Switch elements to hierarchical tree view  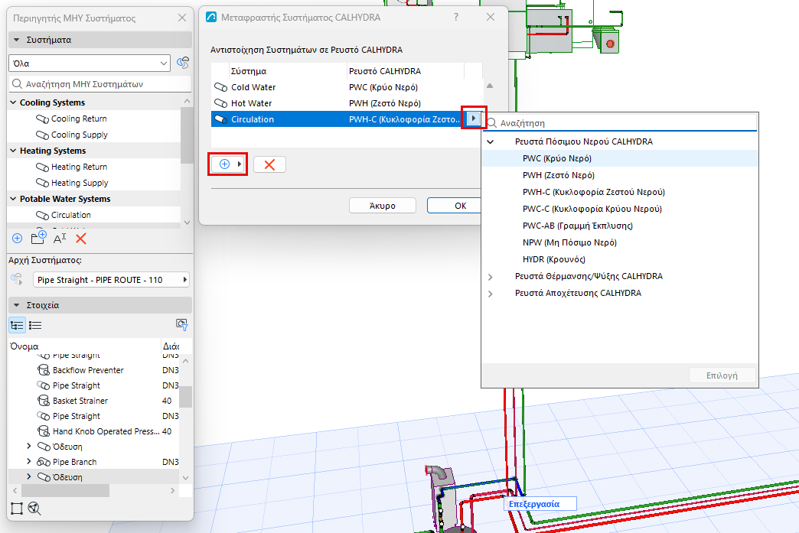(18, 325)
